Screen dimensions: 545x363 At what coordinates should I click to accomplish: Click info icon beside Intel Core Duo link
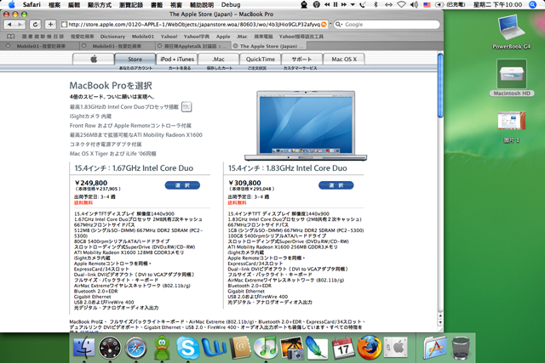pyautogui.click(x=186, y=106)
